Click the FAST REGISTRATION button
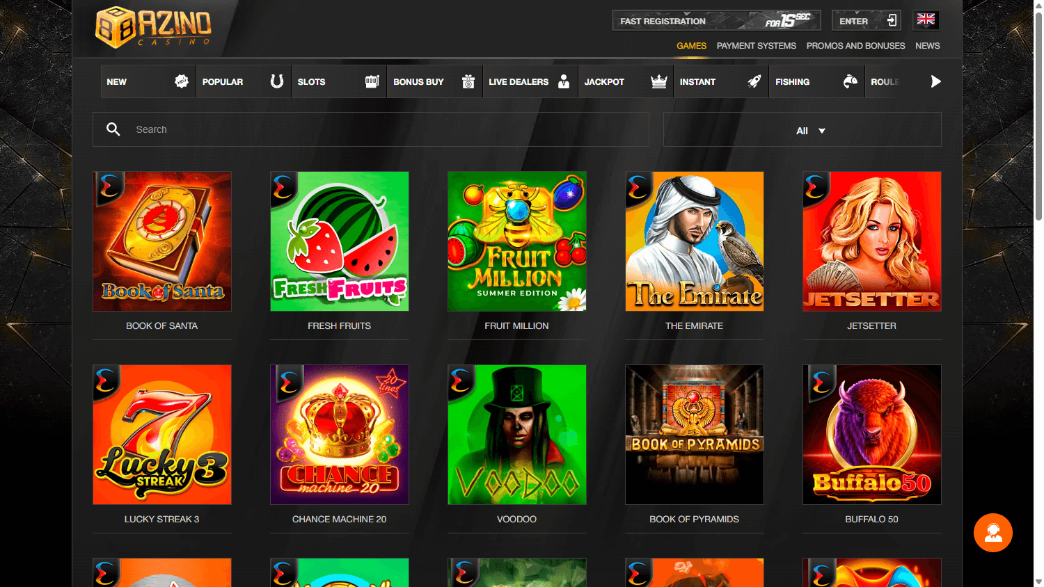Image resolution: width=1044 pixels, height=587 pixels. click(x=716, y=20)
